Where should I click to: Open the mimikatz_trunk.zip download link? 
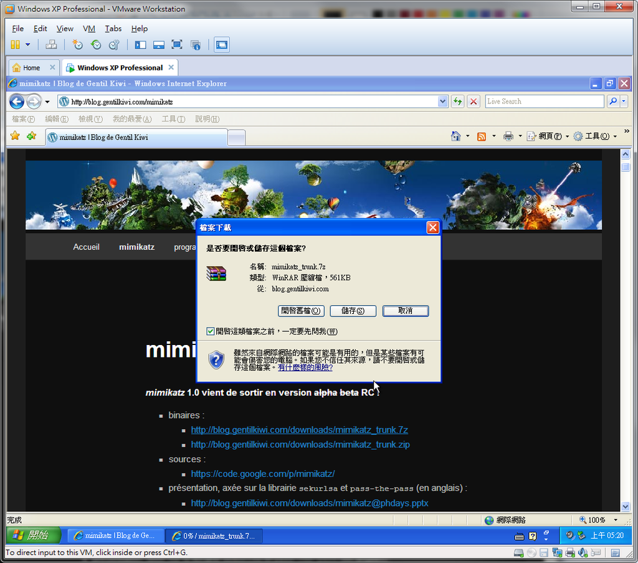tap(300, 444)
